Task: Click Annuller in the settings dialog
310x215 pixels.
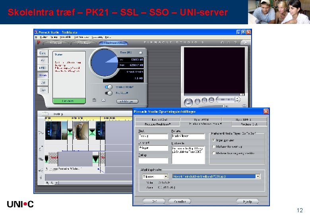Action: tap(180, 201)
